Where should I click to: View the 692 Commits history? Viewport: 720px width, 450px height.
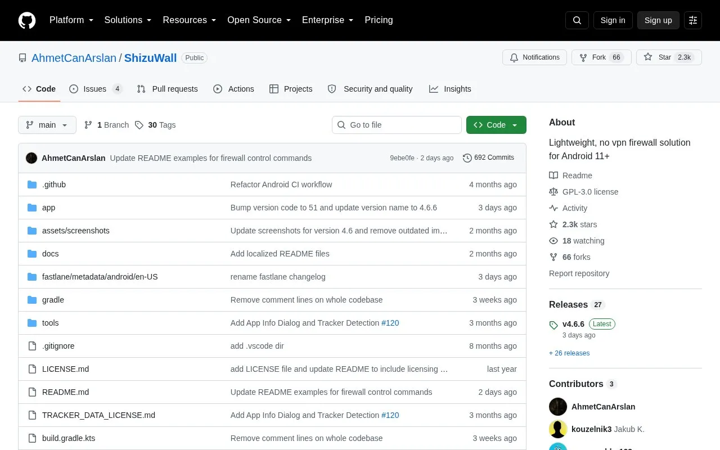click(489, 158)
